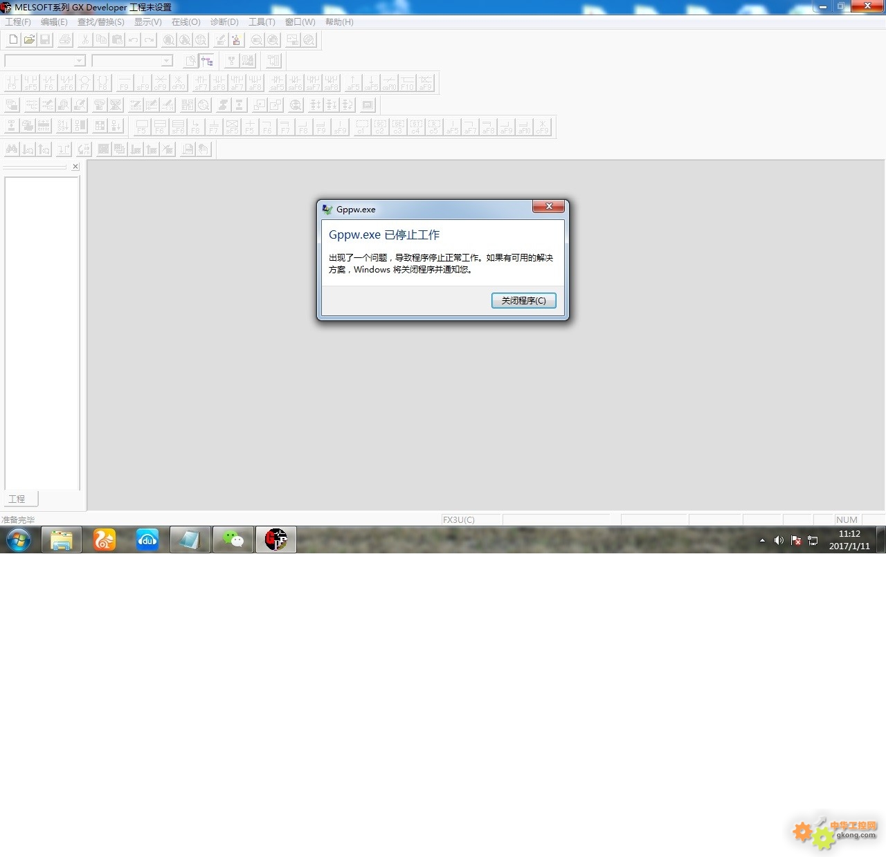Screen dimensions: 886x857
Task: Click the 准备完毕 status text
Action: 18,520
